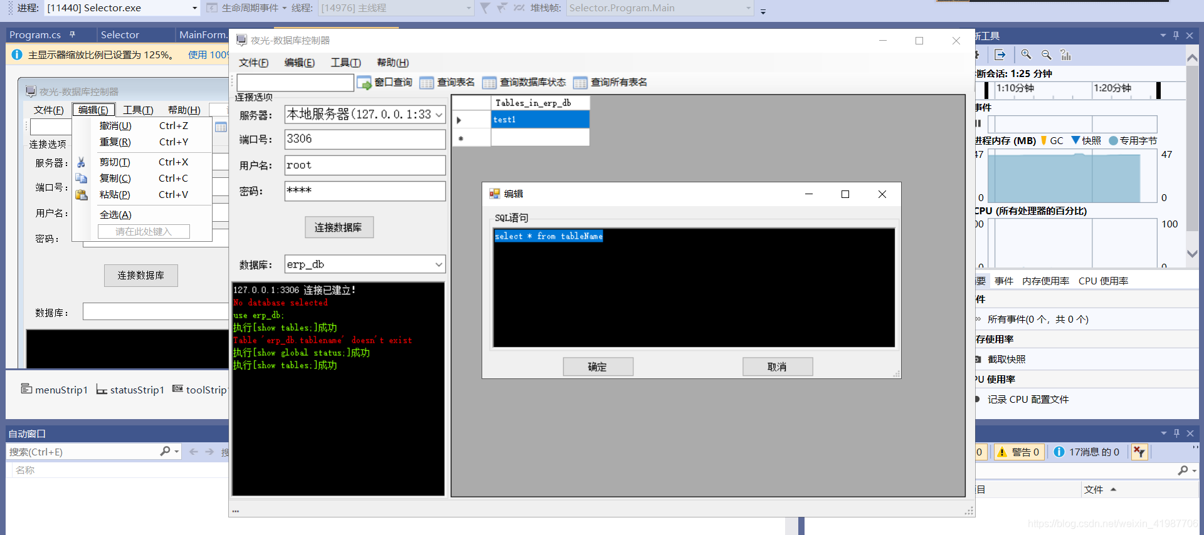Screen dimensions: 1204x535
Task: Select 全选(A) in designer edit menu
Action: pyautogui.click(x=142, y=215)
